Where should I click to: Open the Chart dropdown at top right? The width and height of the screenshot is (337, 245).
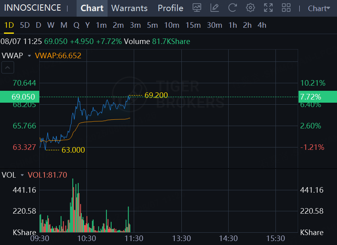tap(319, 8)
